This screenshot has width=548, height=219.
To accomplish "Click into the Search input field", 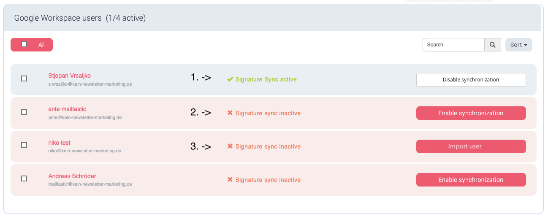I will (453, 45).
